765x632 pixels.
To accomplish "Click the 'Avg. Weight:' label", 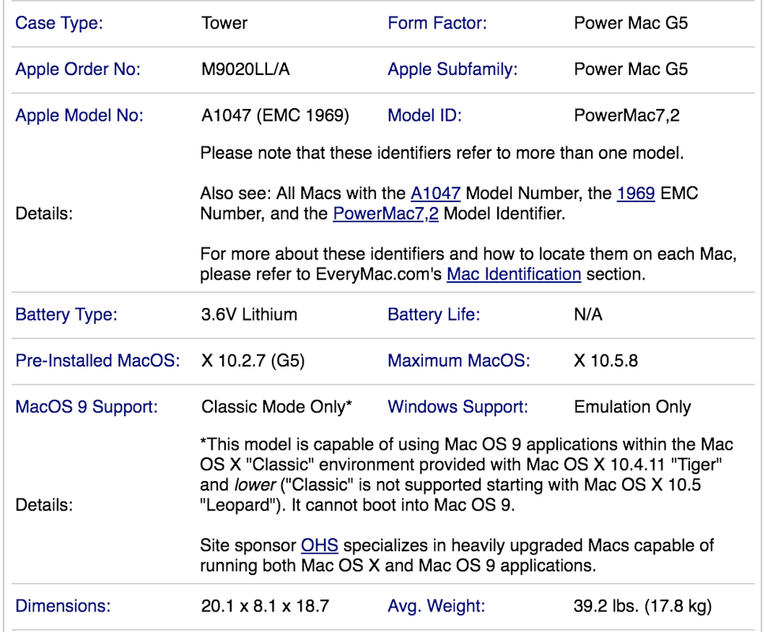I will (x=436, y=606).
